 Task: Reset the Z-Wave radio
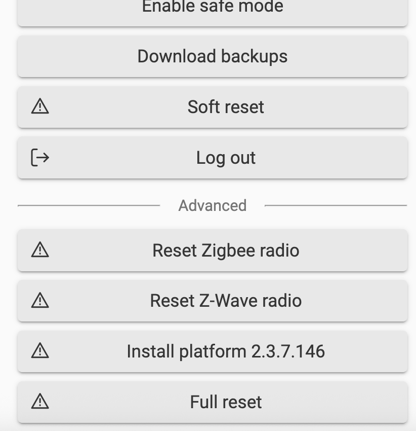[226, 301]
